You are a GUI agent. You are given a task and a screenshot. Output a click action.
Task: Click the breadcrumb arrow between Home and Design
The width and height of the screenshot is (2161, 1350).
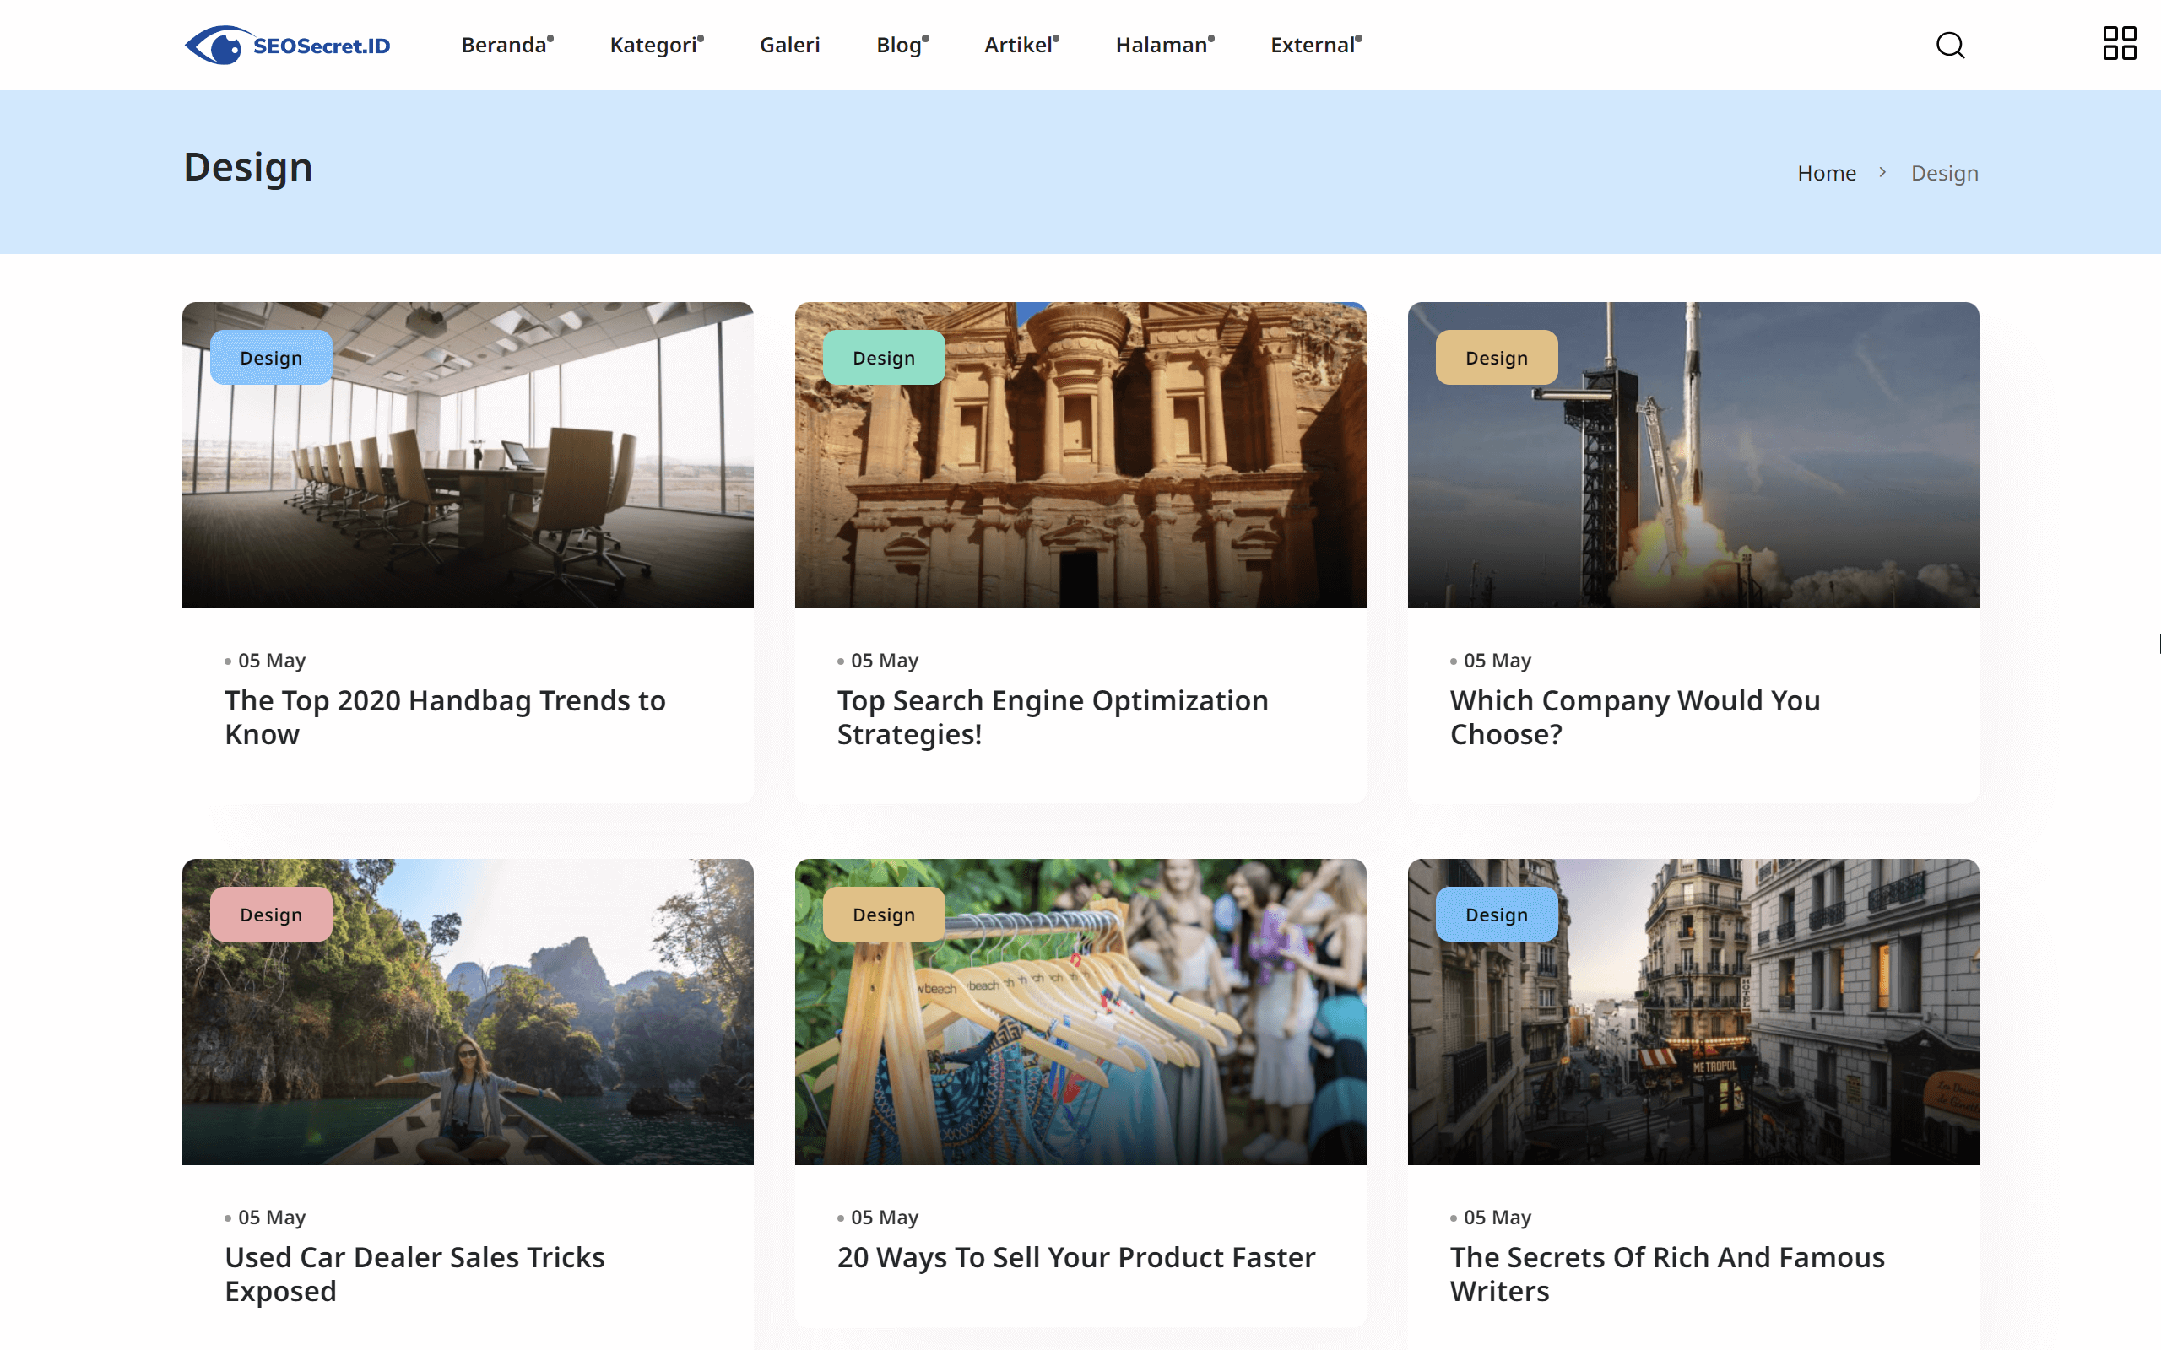pos(1884,172)
